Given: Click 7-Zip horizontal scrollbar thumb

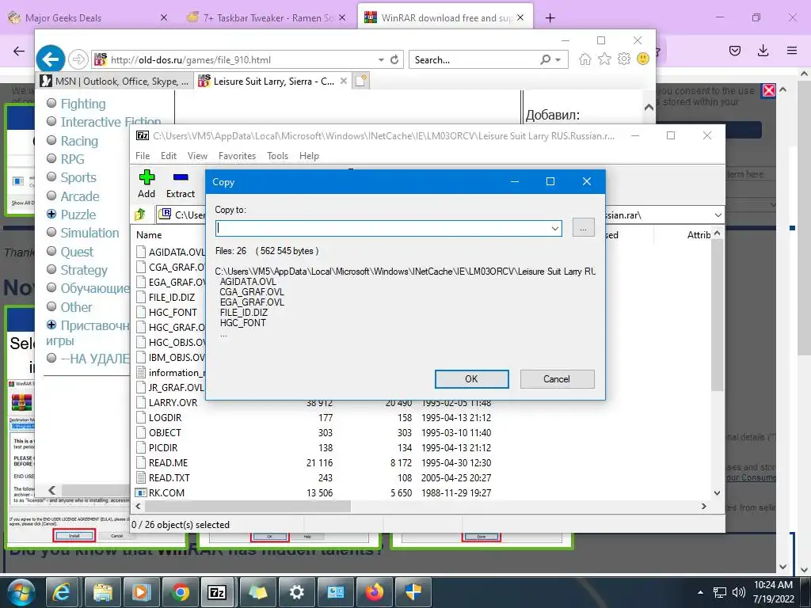Looking at the screenshot, I should click(247, 507).
